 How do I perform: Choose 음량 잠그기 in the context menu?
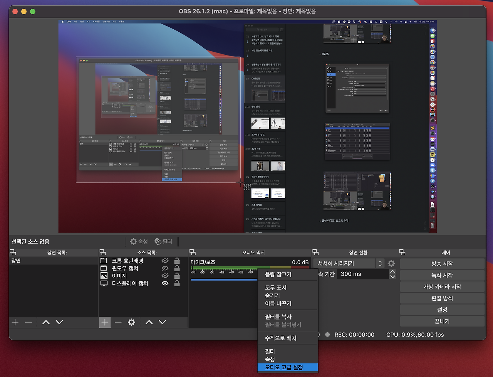tap(288, 274)
